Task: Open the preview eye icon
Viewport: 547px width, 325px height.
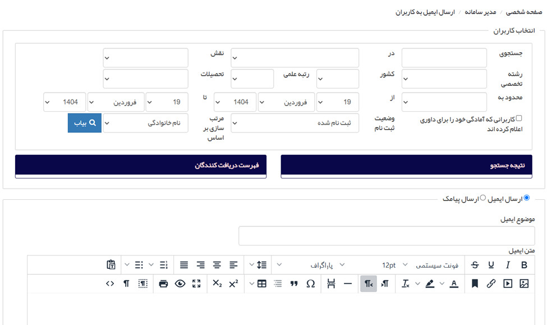Action: tap(180, 284)
